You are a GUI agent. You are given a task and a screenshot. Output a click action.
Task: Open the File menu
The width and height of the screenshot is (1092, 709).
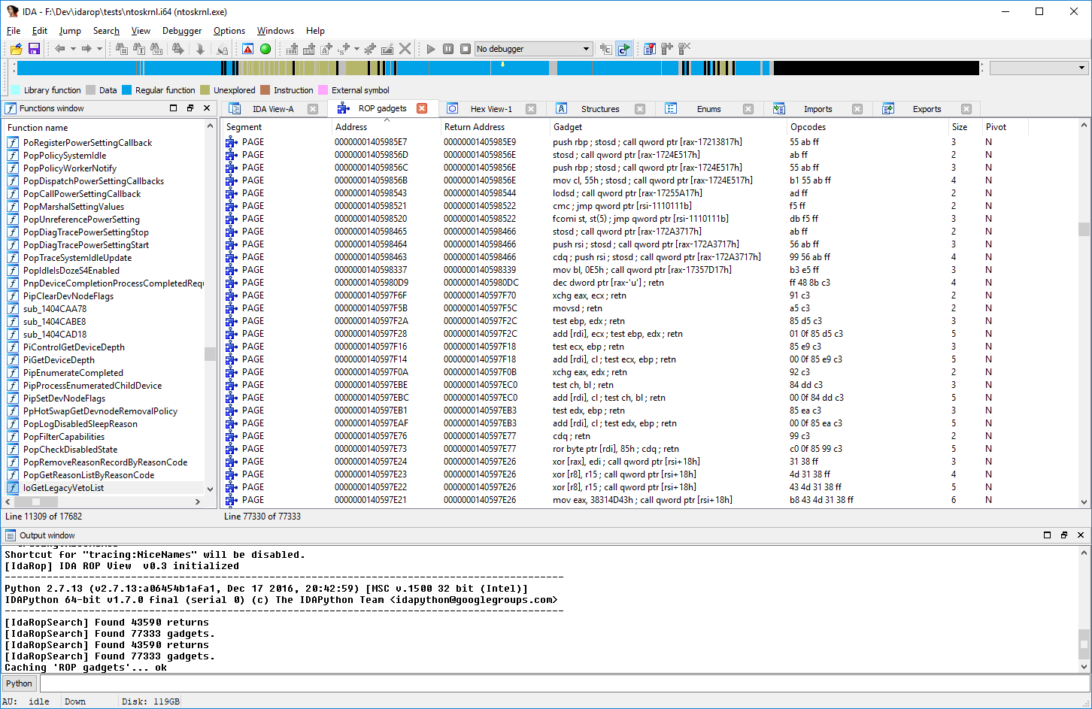pos(14,31)
